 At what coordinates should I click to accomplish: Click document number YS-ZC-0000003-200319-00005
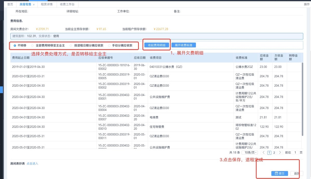coord(114,76)
